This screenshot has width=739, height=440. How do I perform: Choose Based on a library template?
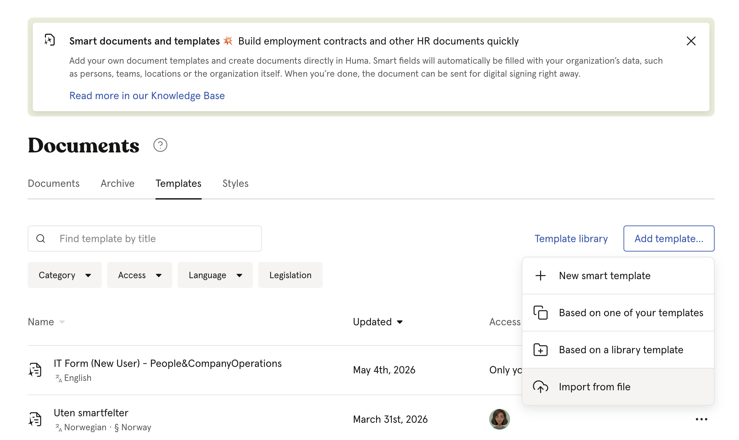click(618, 350)
